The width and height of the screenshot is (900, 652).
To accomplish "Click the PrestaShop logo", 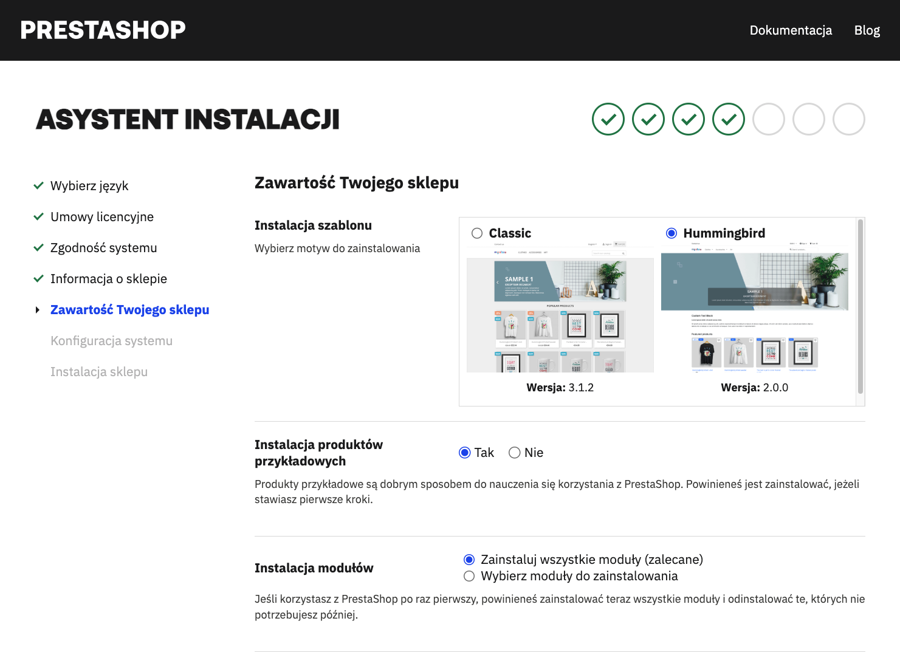I will point(103,30).
